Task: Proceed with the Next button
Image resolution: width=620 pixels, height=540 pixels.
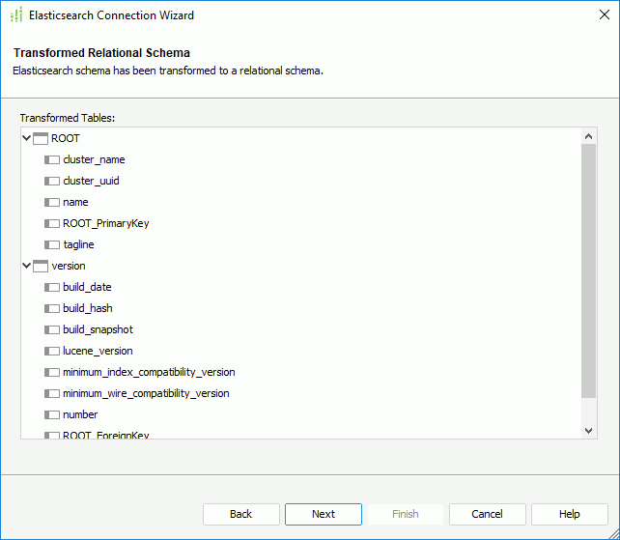Action: (324, 514)
